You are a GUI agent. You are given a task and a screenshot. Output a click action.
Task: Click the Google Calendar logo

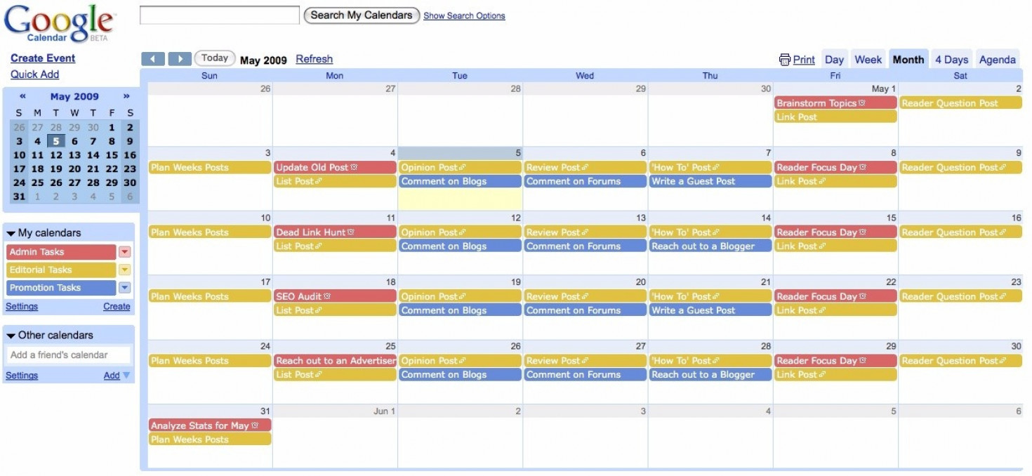pos(60,24)
